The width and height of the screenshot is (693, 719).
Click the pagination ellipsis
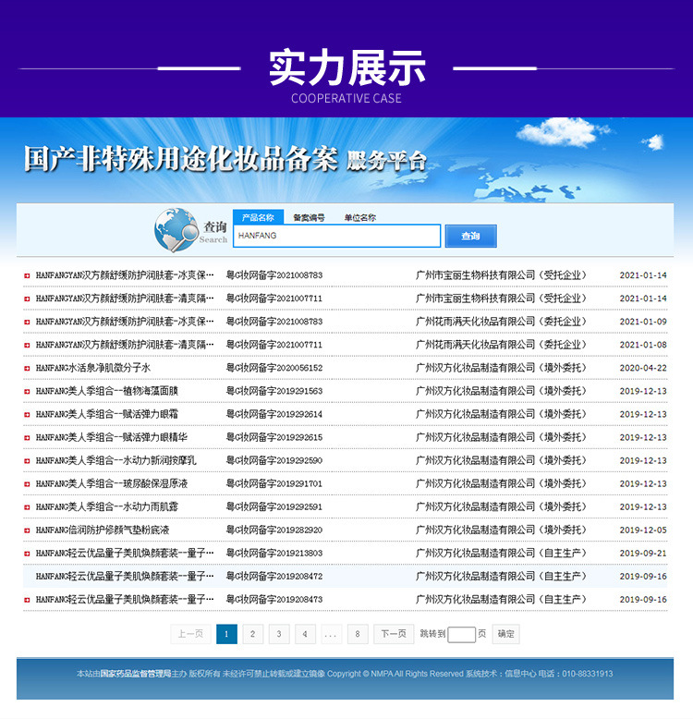click(x=331, y=634)
